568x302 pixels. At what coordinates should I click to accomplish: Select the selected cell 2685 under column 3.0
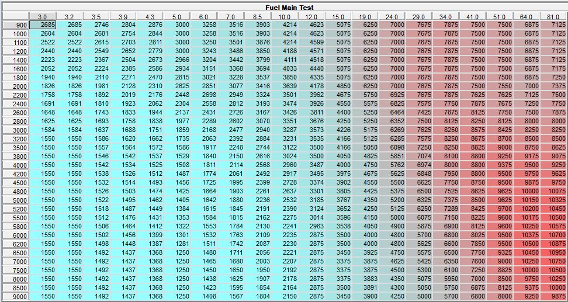pyautogui.click(x=43, y=25)
